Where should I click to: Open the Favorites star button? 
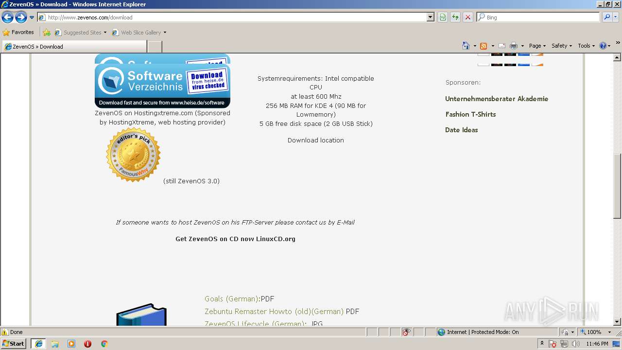click(x=18, y=33)
